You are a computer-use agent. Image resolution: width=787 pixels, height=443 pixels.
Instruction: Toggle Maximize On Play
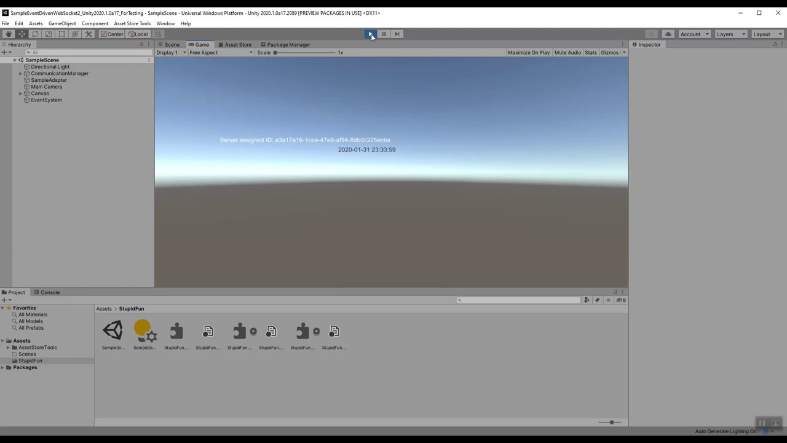coord(529,52)
